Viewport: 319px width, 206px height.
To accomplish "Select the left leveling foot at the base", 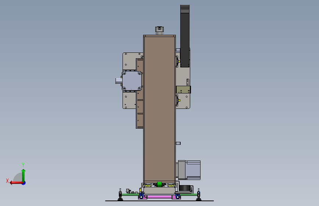I will click(x=120, y=195).
